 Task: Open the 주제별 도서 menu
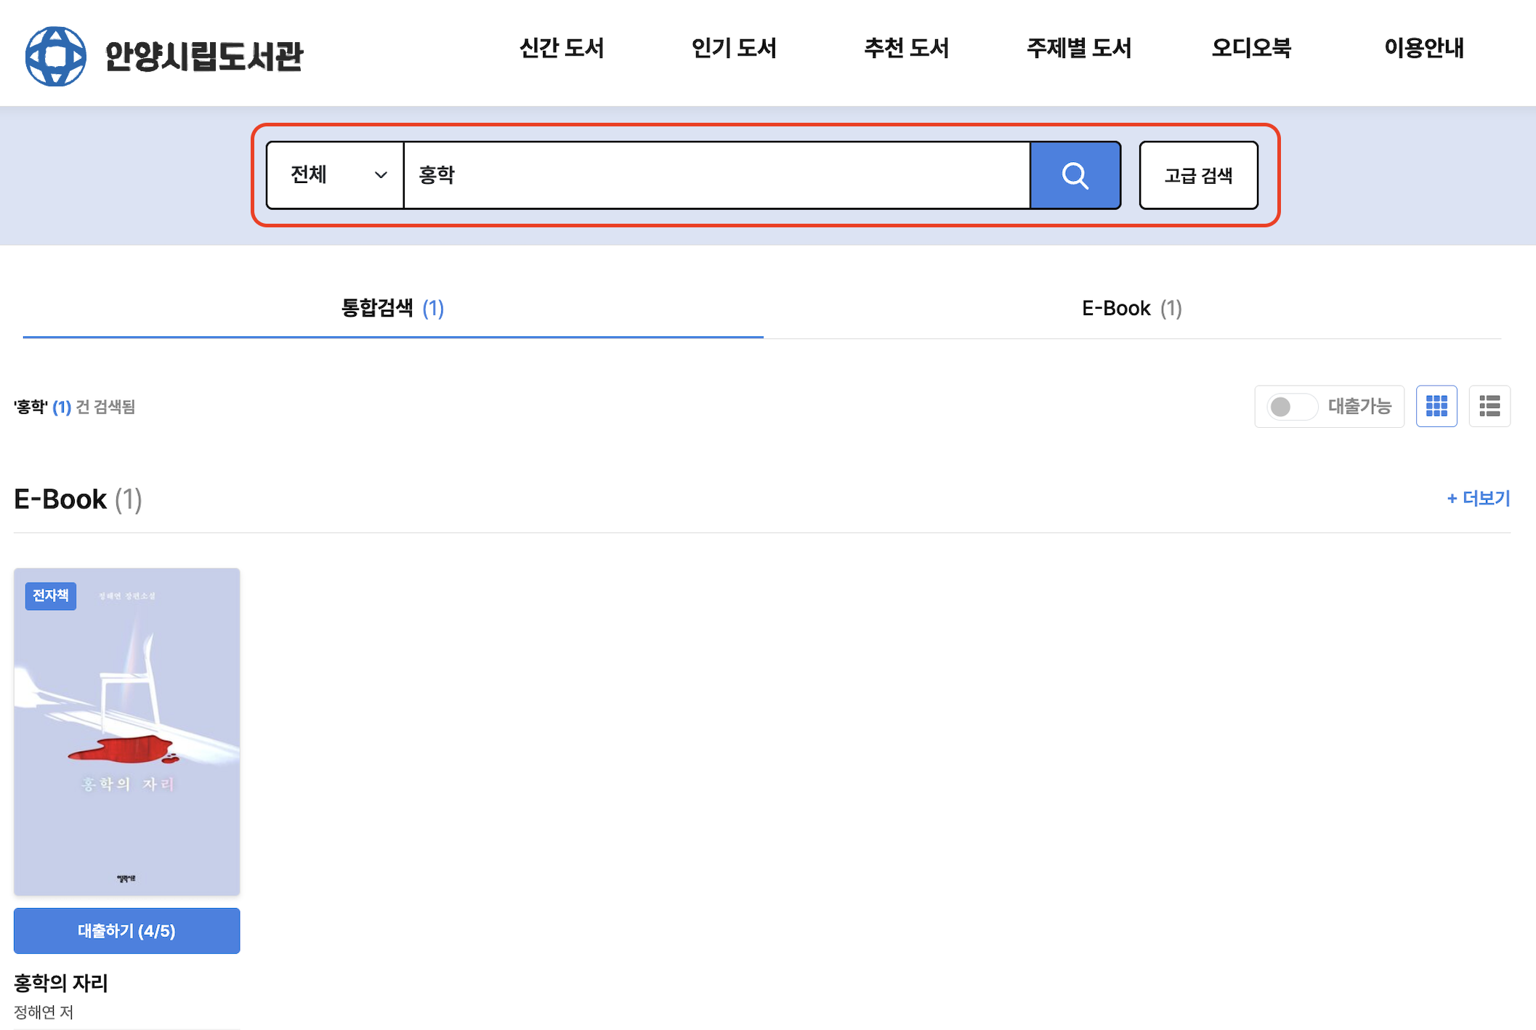click(1079, 49)
